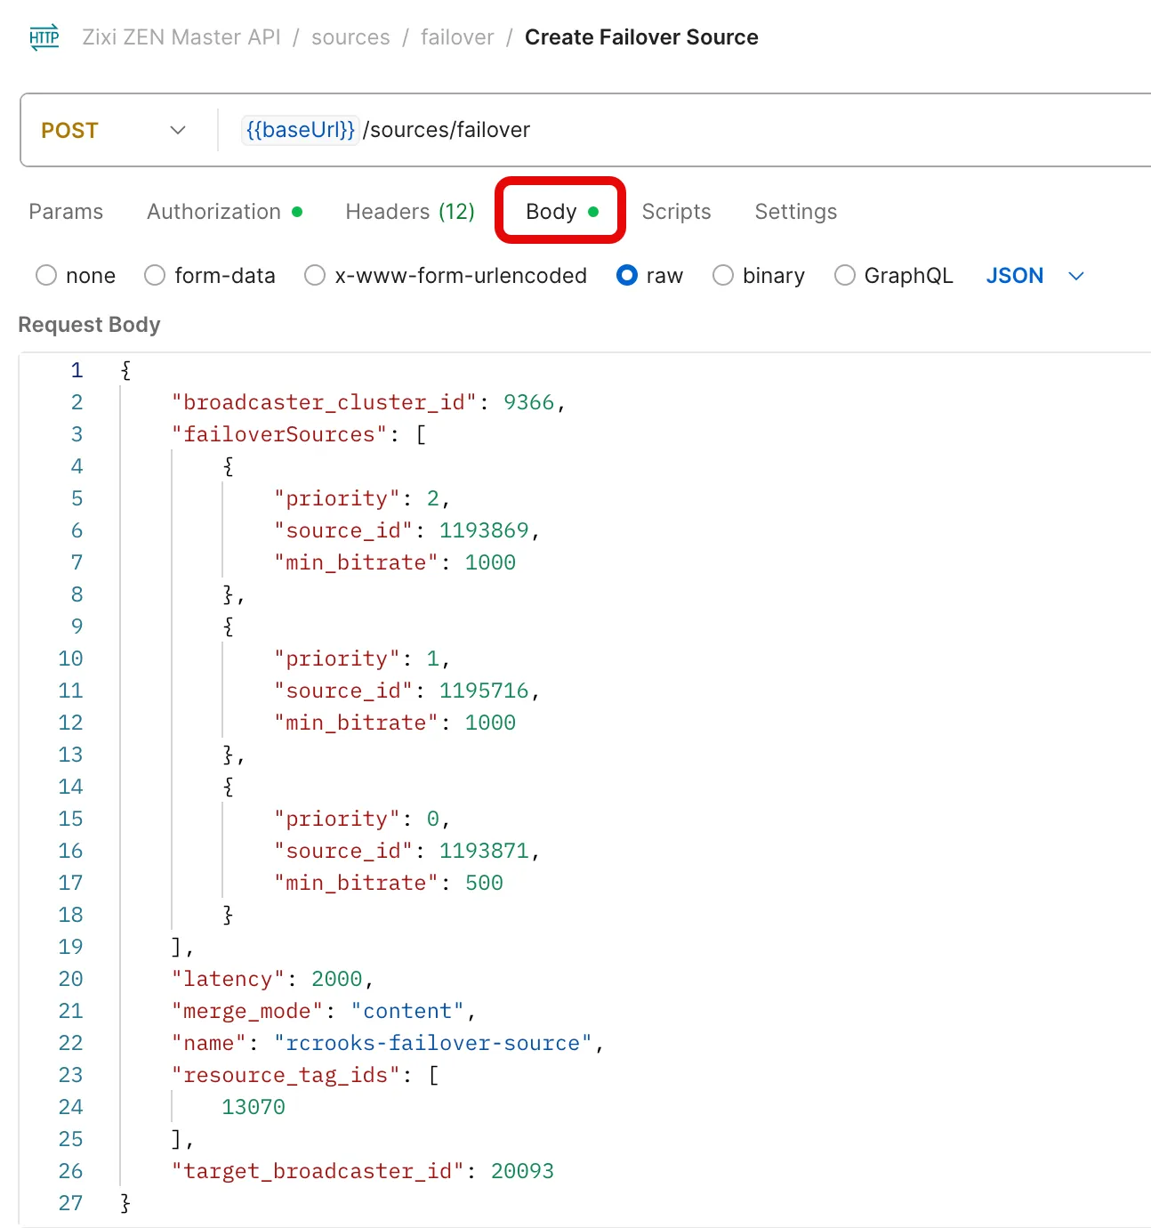The width and height of the screenshot is (1151, 1228).
Task: Click the Create Failover Source request title
Action: tap(641, 37)
